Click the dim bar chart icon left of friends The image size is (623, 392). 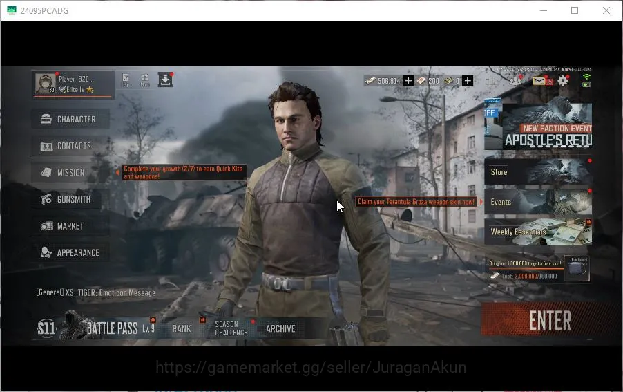pos(492,81)
